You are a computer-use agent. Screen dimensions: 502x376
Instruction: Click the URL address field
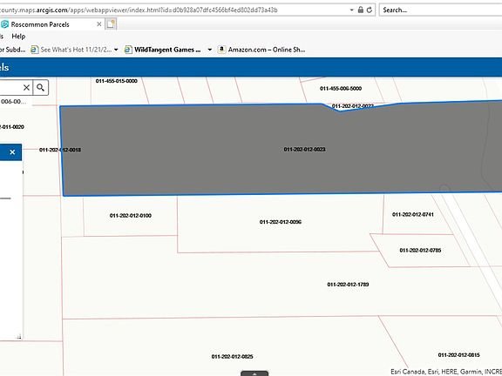point(173,10)
